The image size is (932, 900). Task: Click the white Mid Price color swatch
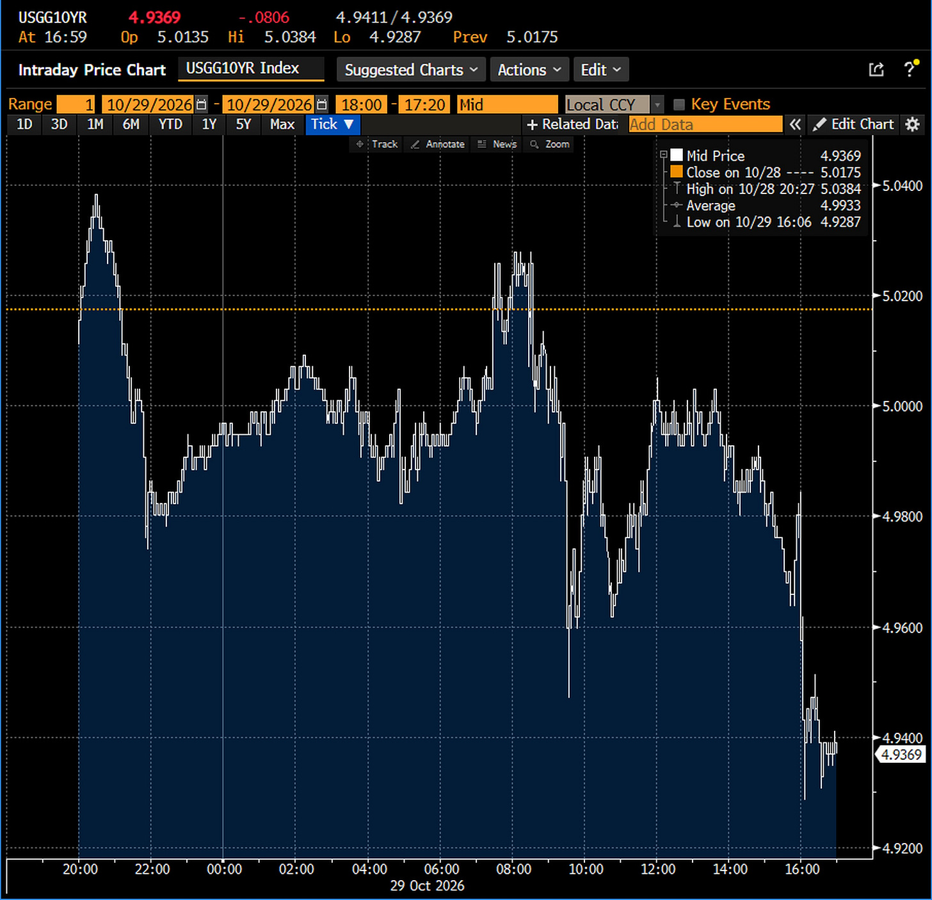pos(677,156)
